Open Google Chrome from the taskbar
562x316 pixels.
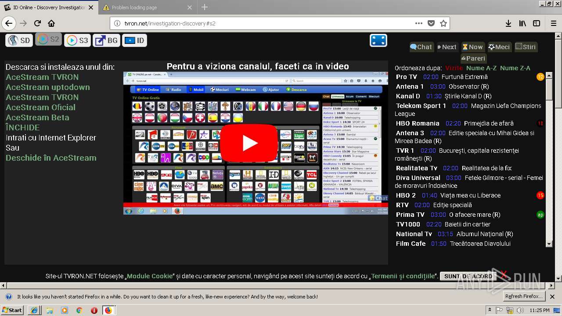pyautogui.click(x=79, y=310)
